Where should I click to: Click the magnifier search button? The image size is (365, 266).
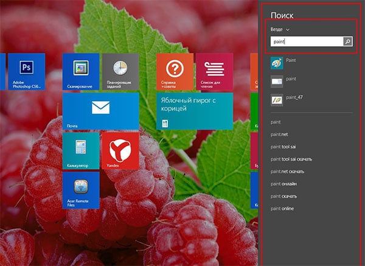[x=348, y=41]
